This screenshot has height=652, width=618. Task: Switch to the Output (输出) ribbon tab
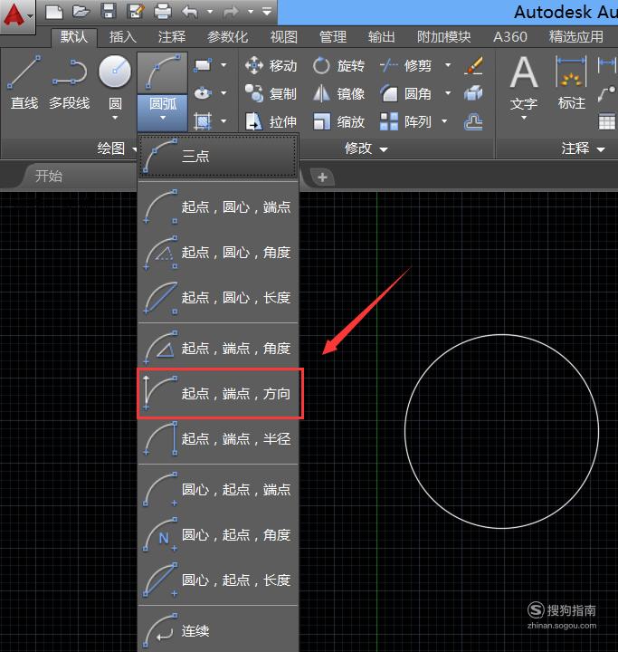[x=381, y=37]
